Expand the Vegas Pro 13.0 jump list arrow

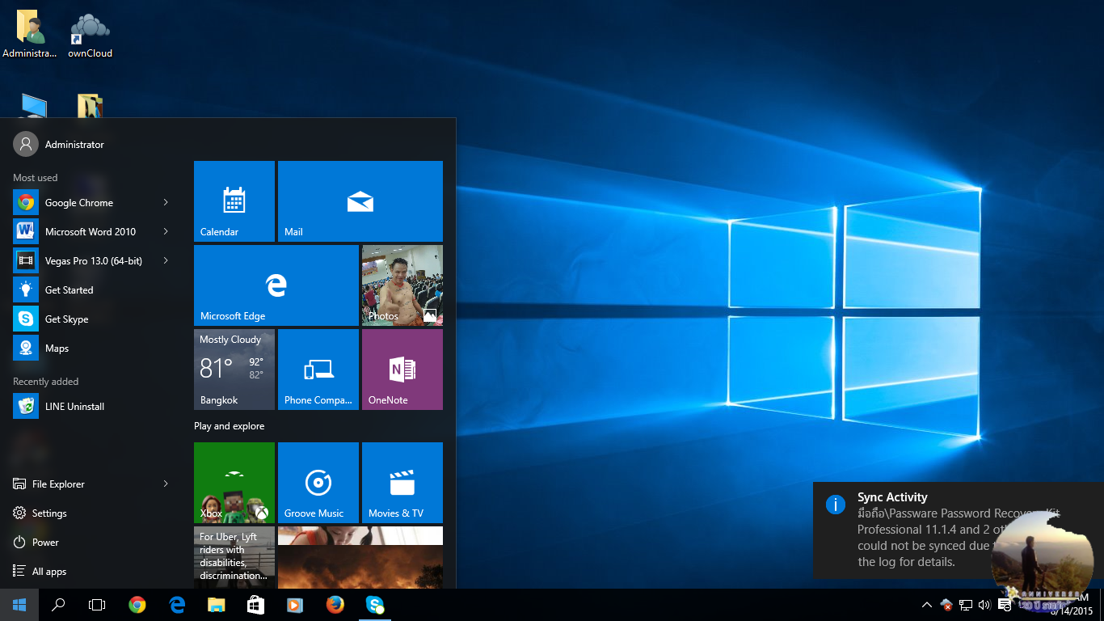coord(166,261)
